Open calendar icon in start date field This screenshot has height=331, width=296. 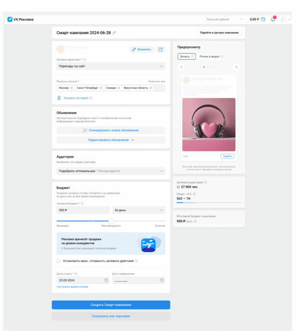point(106,280)
